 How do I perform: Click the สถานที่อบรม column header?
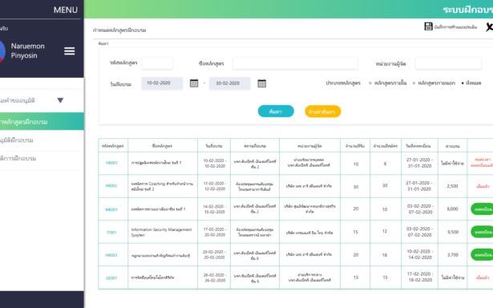click(x=255, y=146)
